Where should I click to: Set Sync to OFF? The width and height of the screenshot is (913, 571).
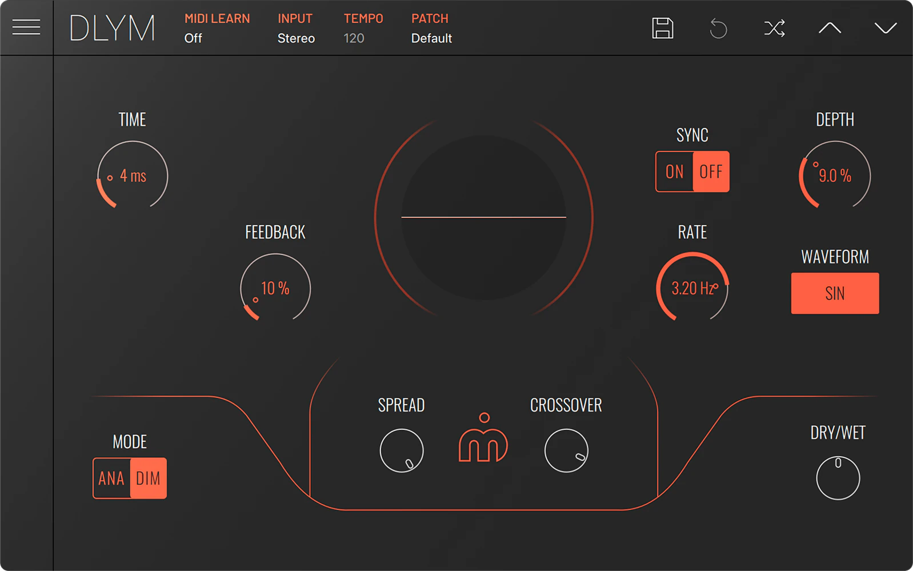711,171
